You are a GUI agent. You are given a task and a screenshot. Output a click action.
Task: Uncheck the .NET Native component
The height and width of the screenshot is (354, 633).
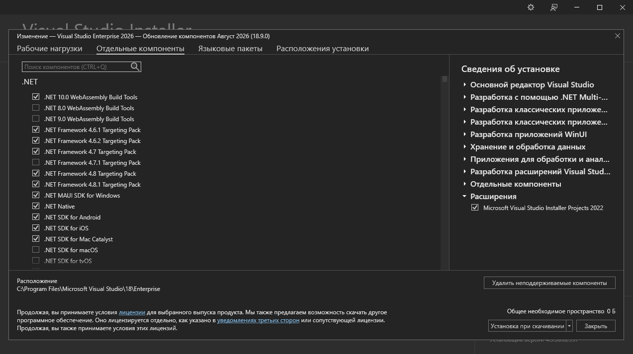coord(36,206)
